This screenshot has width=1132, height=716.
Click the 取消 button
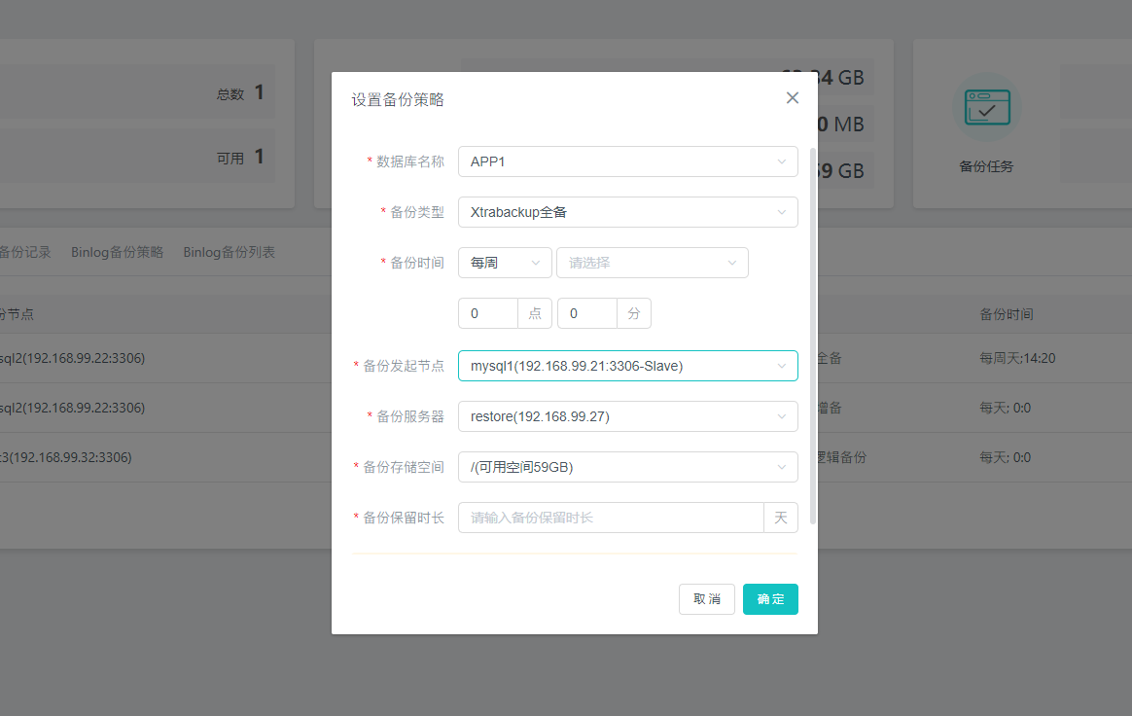[x=707, y=599]
